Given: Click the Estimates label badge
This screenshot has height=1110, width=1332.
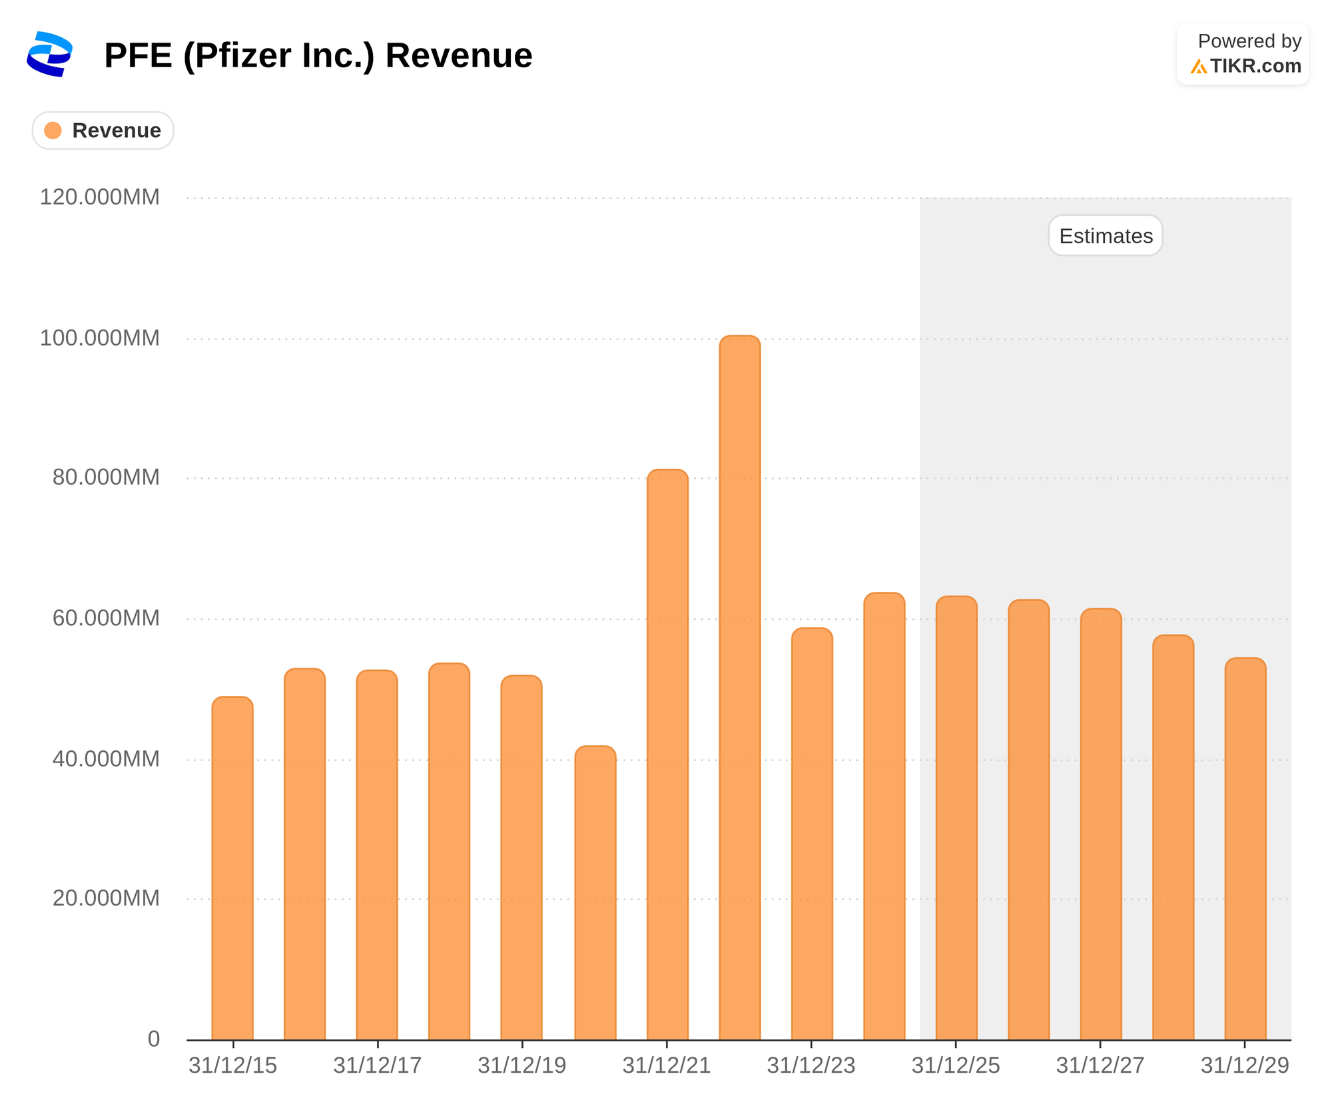Looking at the screenshot, I should [x=1105, y=236].
